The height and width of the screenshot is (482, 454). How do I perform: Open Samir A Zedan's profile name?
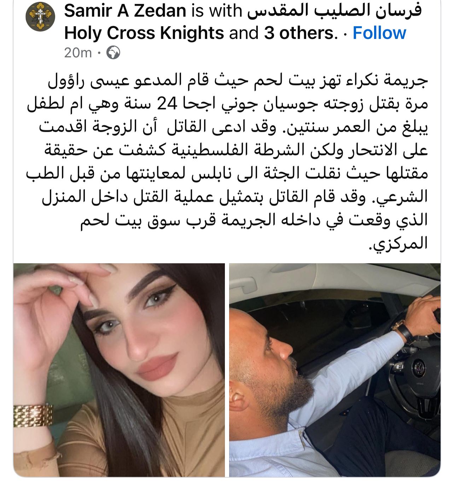click(x=125, y=11)
